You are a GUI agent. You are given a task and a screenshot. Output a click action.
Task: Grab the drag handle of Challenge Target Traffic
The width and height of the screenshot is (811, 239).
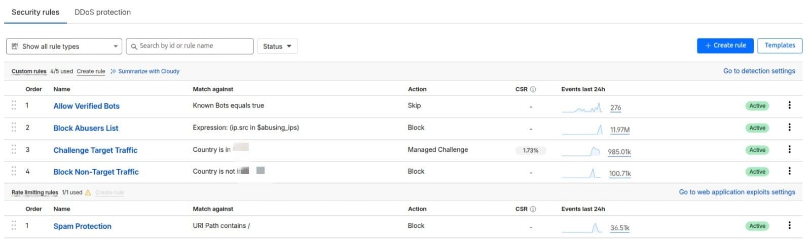(14, 149)
